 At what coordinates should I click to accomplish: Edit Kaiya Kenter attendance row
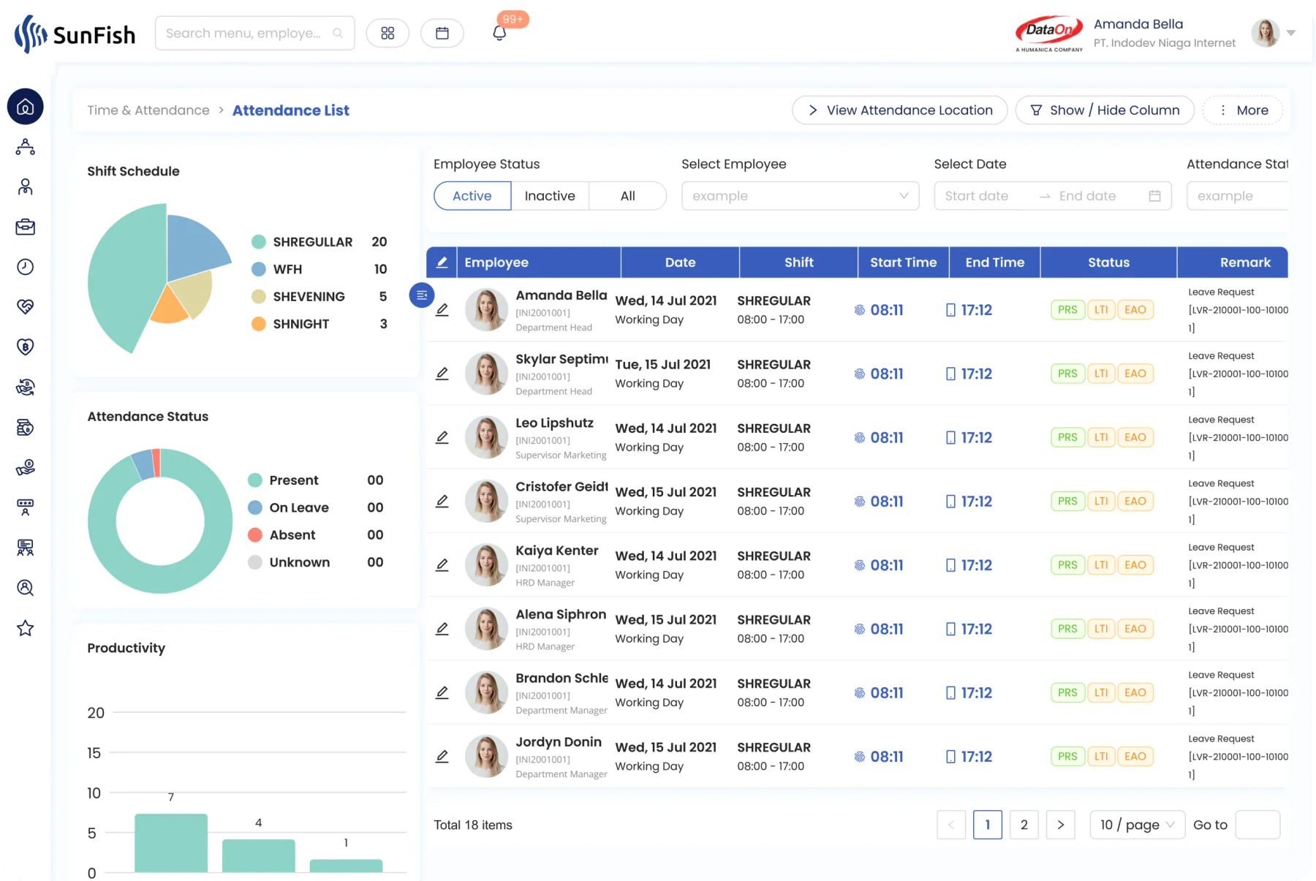(442, 565)
